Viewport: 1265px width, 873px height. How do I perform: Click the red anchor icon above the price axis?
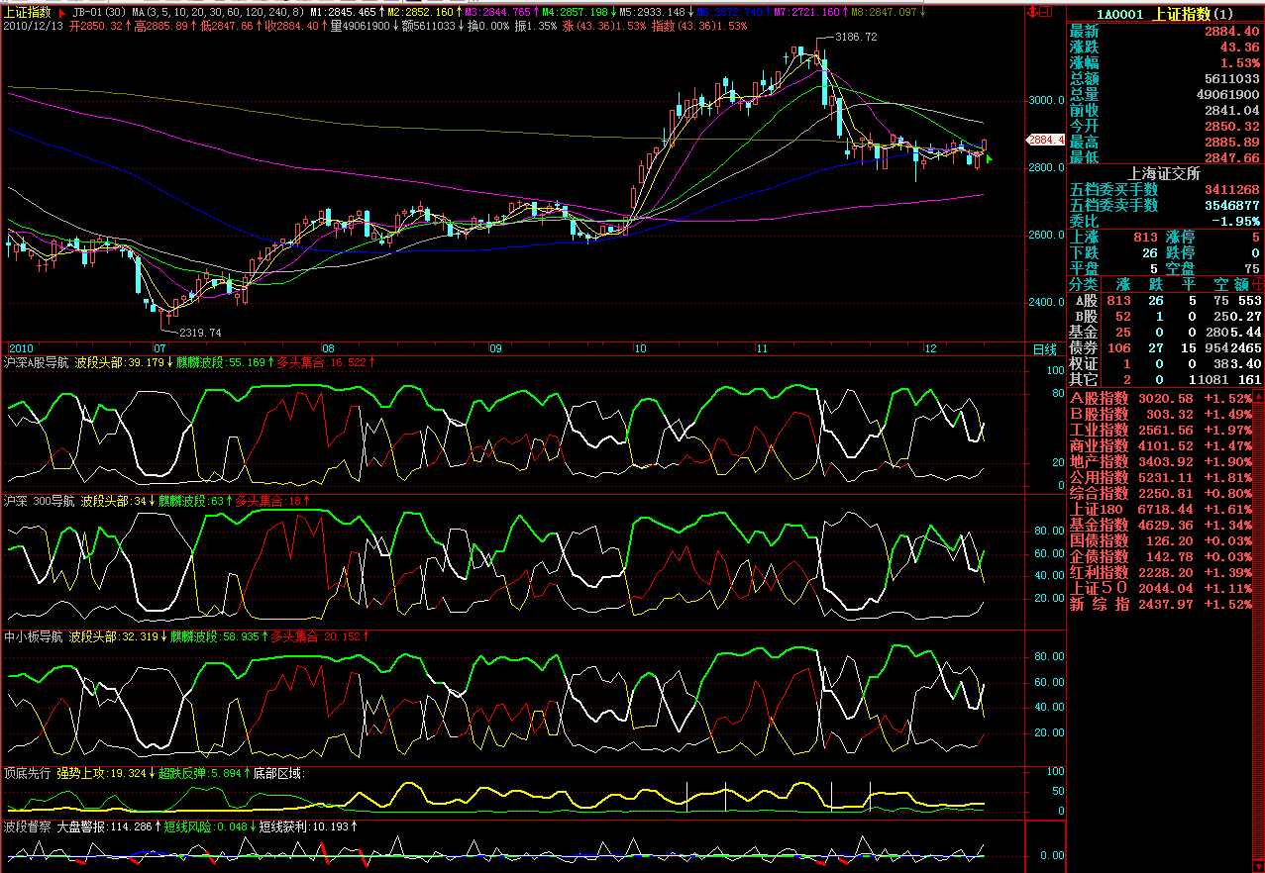pyautogui.click(x=1032, y=11)
